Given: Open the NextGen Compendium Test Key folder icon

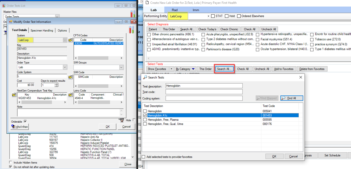Looking at the screenshot, I should tap(14, 95).
